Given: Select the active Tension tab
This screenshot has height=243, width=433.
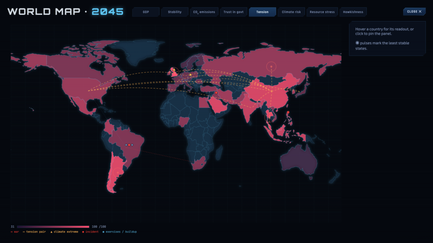Looking at the screenshot, I should pyautogui.click(x=262, y=12).
